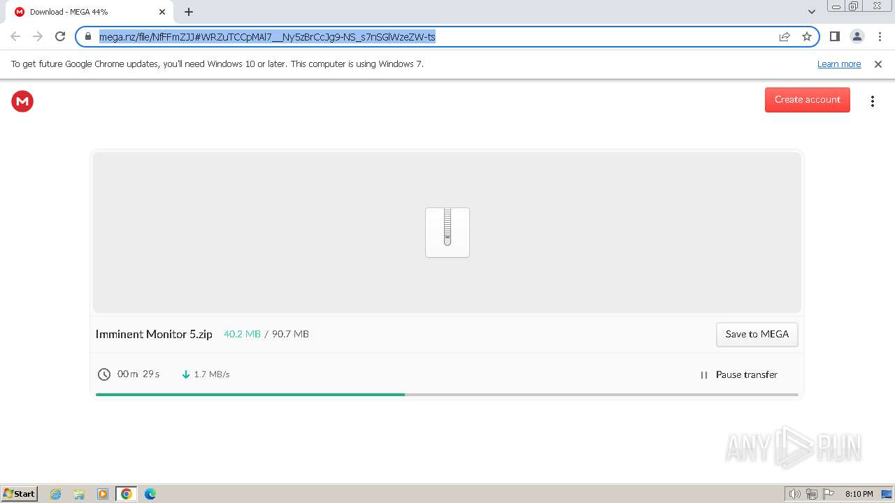Open the Chrome three-dot menu
This screenshot has height=503, width=895.
click(x=880, y=36)
